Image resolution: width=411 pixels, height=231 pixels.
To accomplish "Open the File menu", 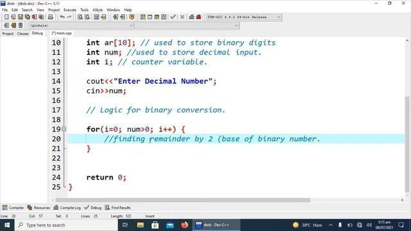I will (4, 10).
